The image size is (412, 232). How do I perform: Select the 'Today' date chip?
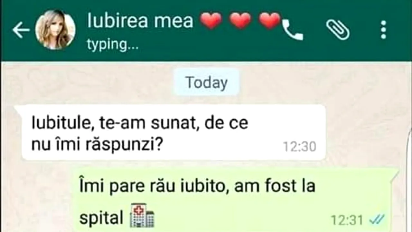coord(206,82)
